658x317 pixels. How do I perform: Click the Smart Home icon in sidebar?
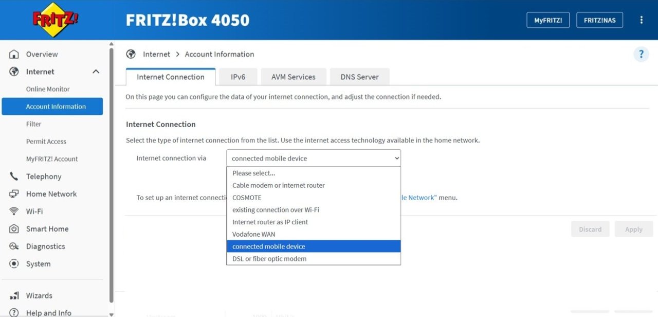point(14,229)
